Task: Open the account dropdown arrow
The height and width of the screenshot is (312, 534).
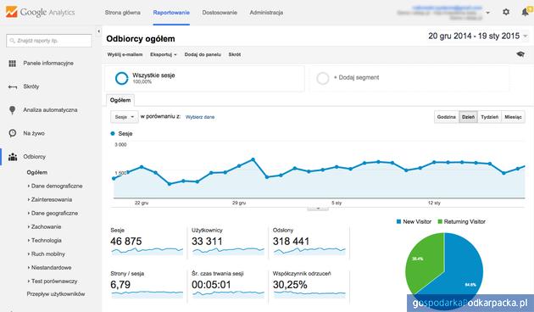Action: tap(487, 13)
